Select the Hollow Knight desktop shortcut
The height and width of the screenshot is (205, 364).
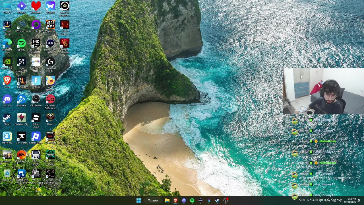coord(36,157)
